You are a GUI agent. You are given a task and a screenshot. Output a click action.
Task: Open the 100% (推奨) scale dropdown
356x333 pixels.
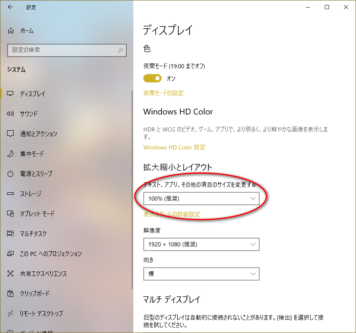click(201, 199)
